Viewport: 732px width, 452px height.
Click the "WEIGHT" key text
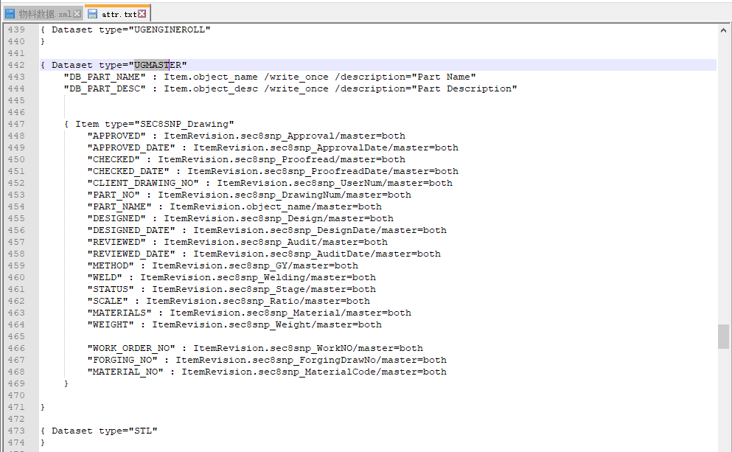111,324
